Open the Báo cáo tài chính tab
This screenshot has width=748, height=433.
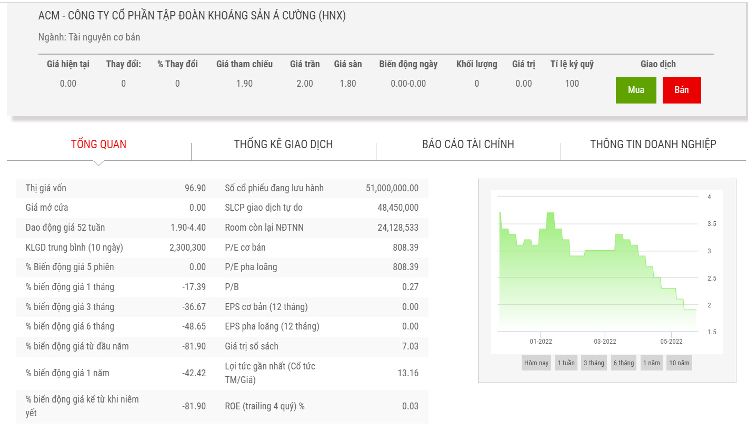(x=468, y=144)
